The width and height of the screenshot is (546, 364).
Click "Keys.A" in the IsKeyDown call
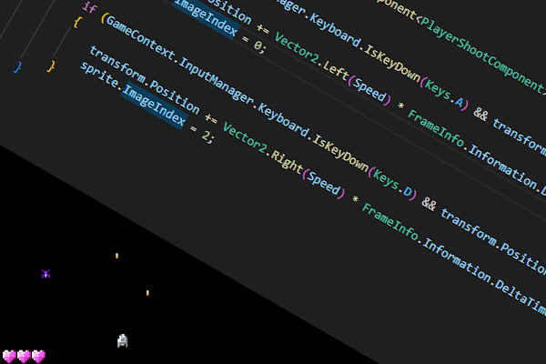point(445,93)
